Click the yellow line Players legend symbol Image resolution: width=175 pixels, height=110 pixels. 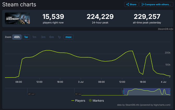[x=73, y=101]
